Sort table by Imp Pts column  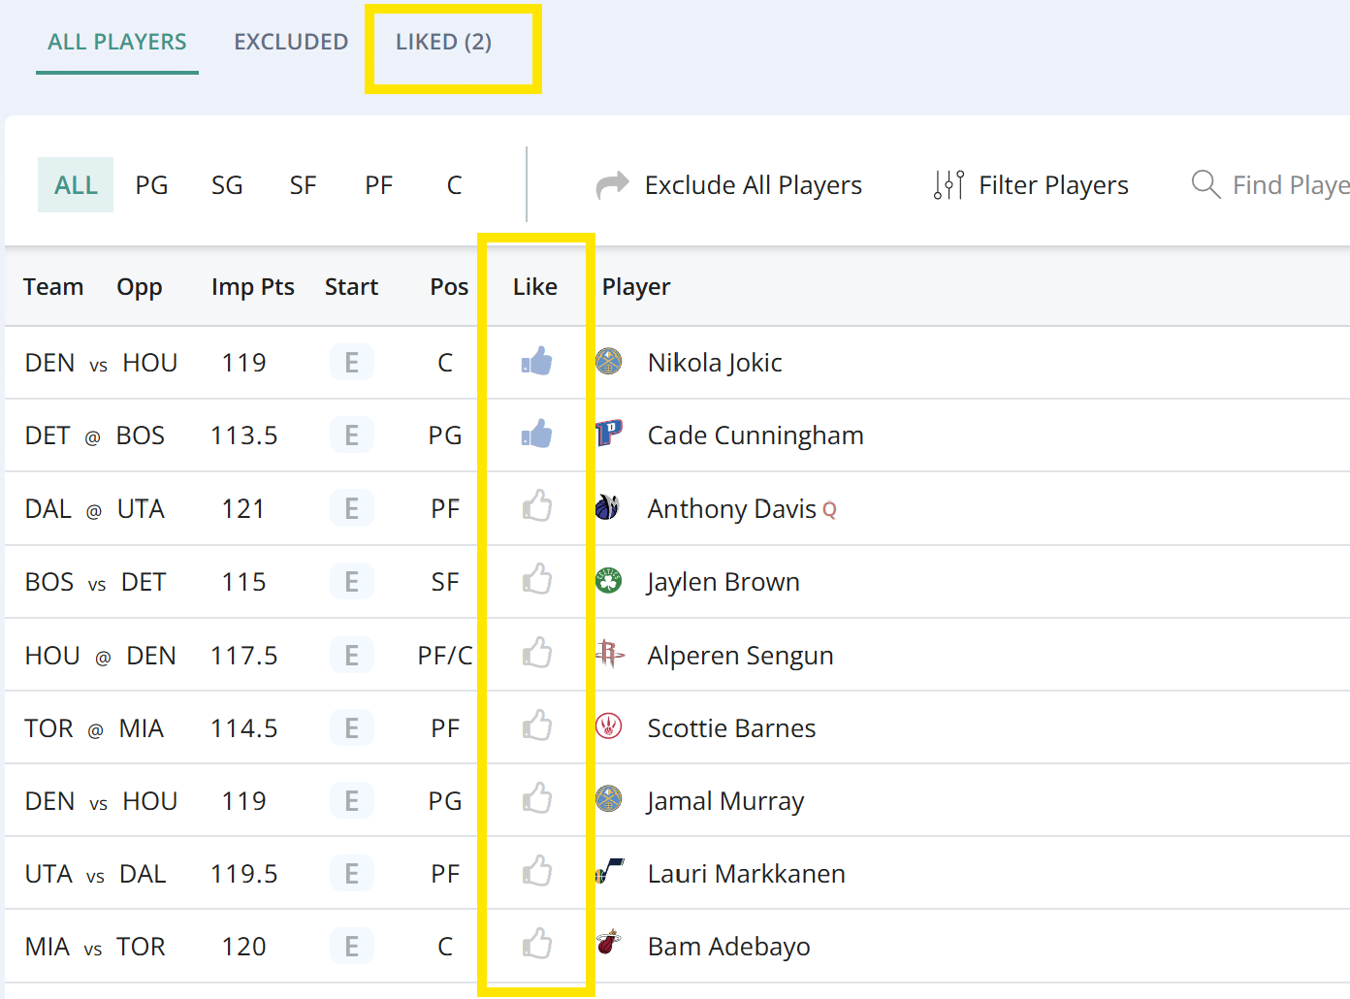(252, 287)
